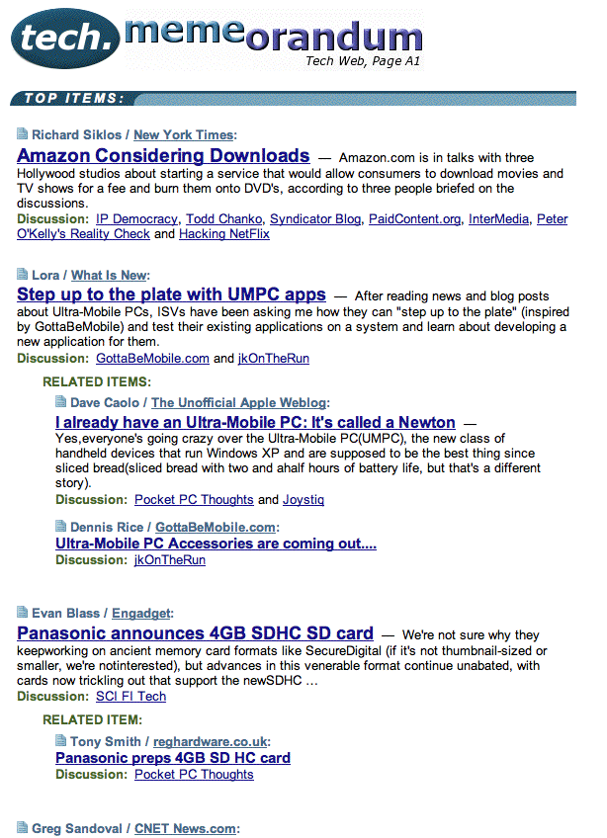
Task: Open the Amazon Considering Downloads headline
Action: [163, 156]
